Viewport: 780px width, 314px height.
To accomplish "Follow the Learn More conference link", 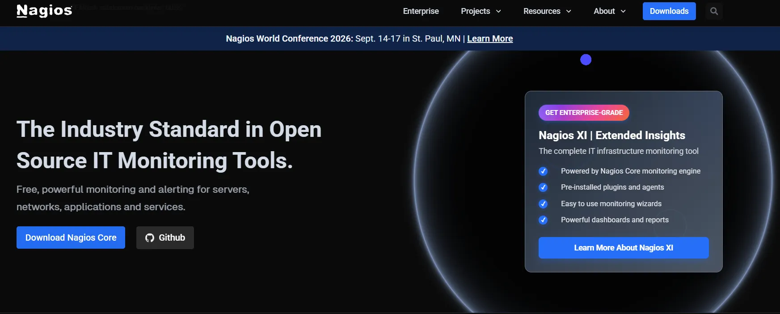I will 490,39.
